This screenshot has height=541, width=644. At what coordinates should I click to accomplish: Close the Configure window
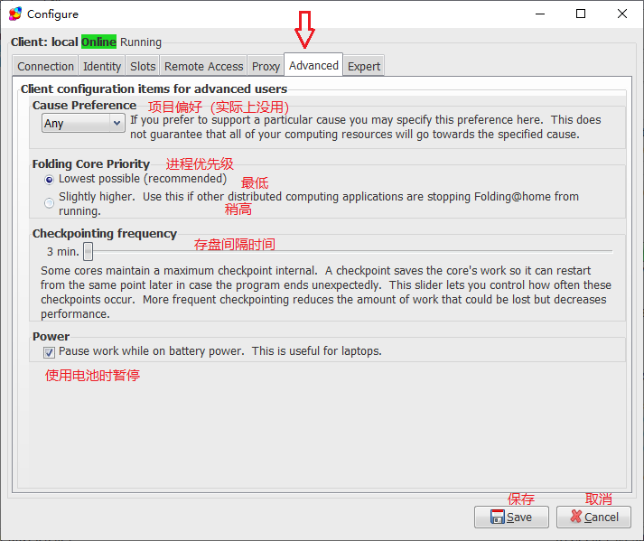coord(621,14)
